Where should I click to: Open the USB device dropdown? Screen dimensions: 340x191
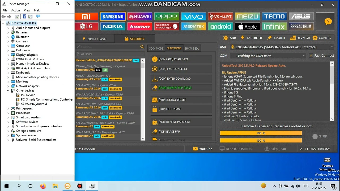coord(282,47)
